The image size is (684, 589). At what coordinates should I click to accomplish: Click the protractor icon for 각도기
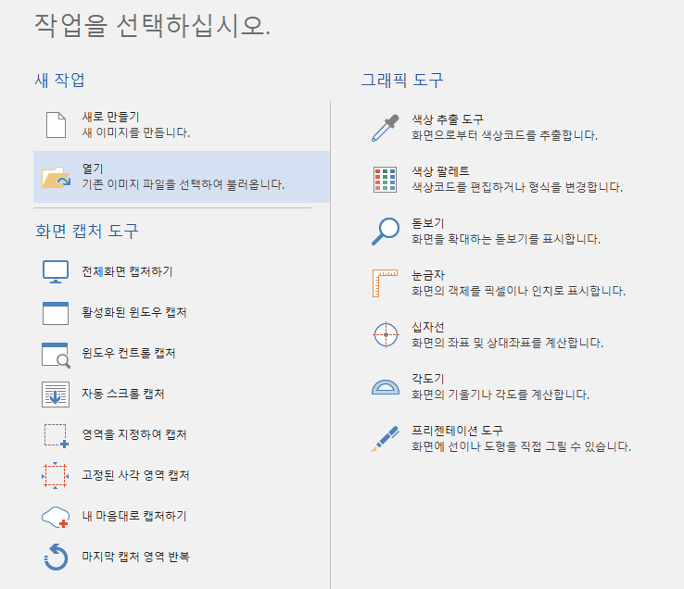[x=386, y=387]
